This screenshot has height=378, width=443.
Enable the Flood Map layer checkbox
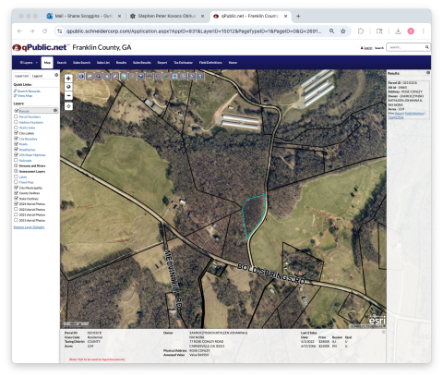[x=16, y=182]
